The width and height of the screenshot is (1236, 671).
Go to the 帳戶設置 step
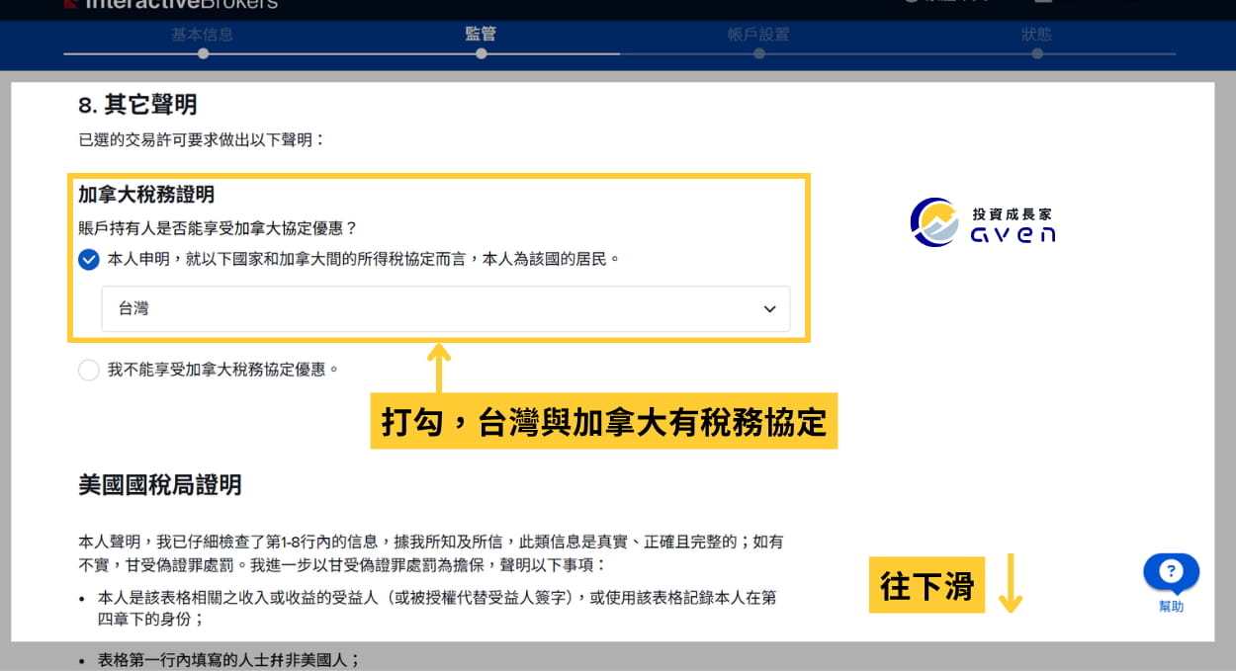[758, 35]
